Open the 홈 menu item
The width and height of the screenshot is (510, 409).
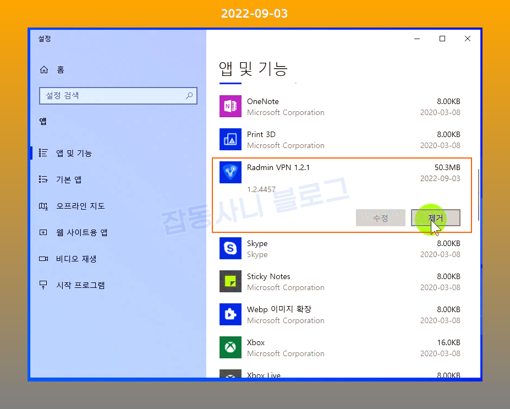click(61, 69)
